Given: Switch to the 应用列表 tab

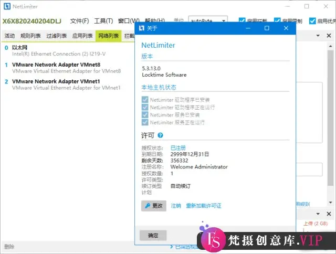Looking at the screenshot, I should pyautogui.click(x=82, y=36).
